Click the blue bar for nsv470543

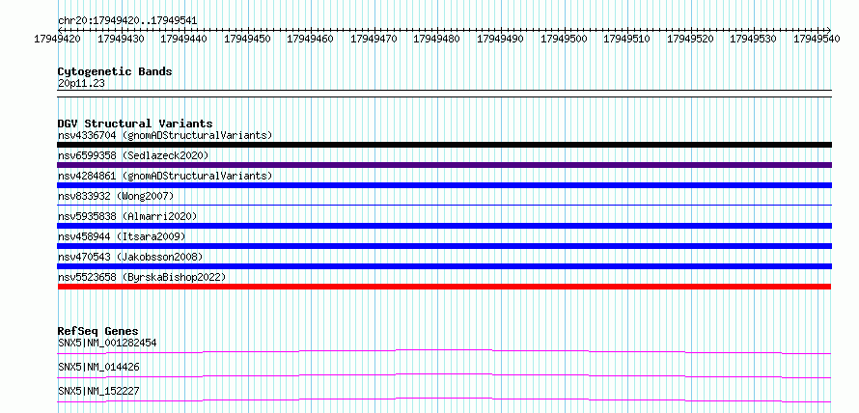(x=444, y=266)
